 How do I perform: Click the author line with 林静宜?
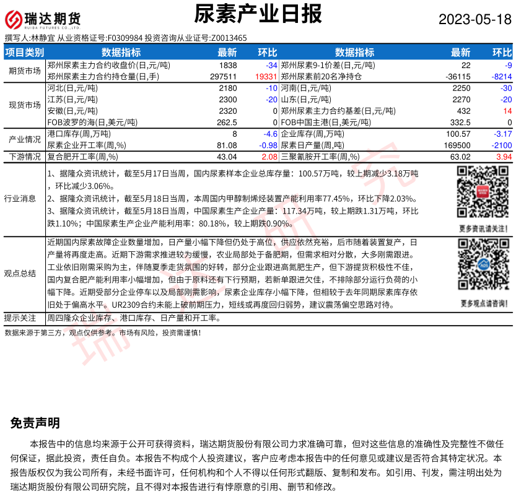coord(126,38)
